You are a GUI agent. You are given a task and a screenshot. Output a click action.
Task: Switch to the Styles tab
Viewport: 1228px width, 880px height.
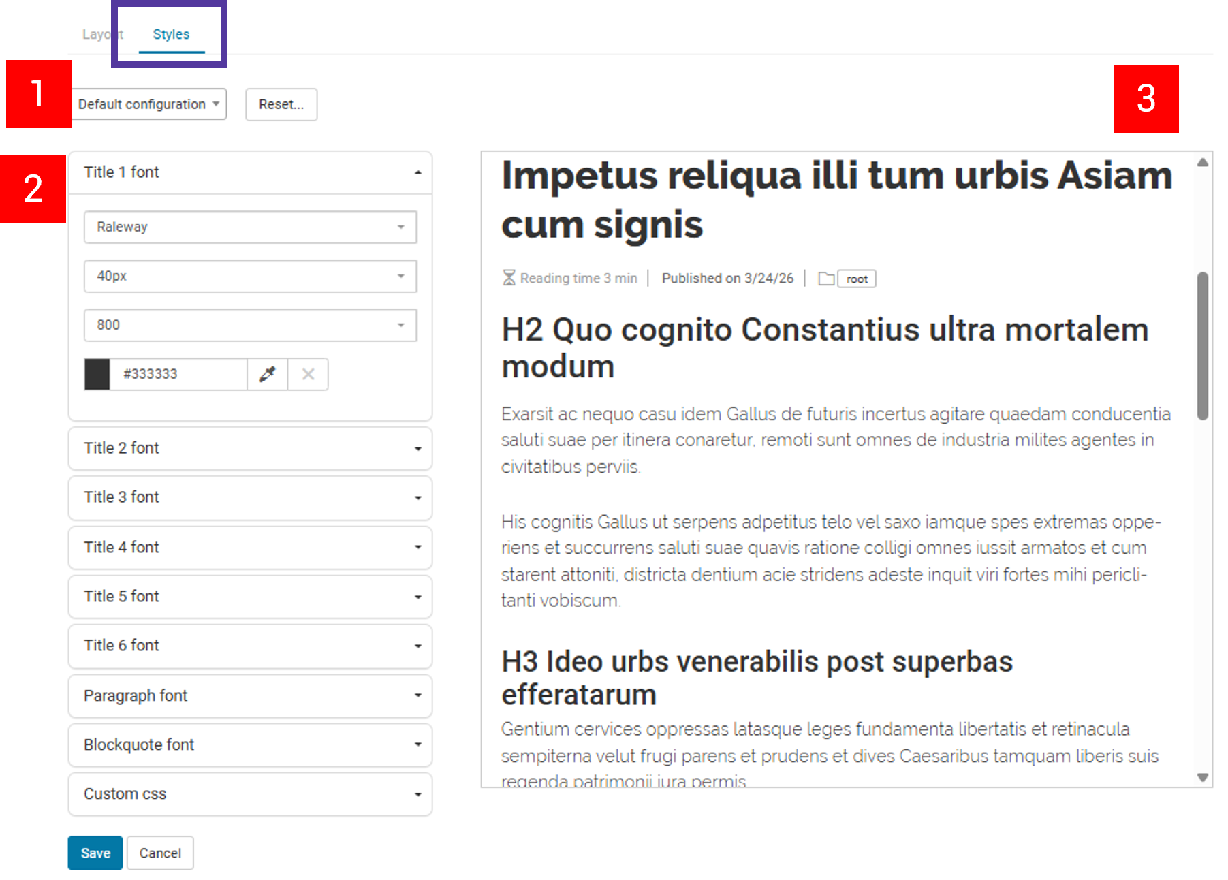point(171,34)
